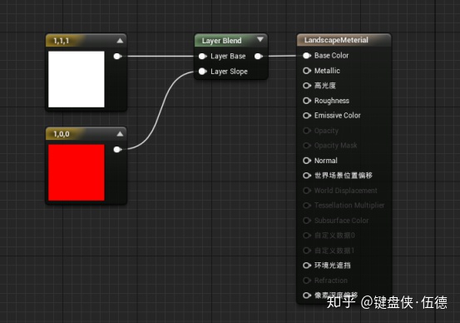Image resolution: width=460 pixels, height=323 pixels.
Task: Click the 世界场景位置偏移 input pin
Action: coord(307,176)
